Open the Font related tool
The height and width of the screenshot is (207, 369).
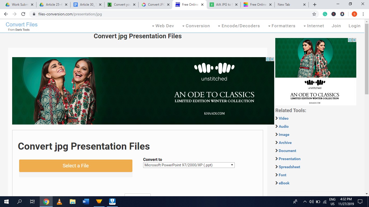click(282, 175)
